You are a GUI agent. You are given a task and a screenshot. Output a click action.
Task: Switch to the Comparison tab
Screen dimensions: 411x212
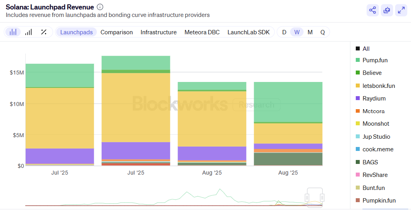coord(117,32)
